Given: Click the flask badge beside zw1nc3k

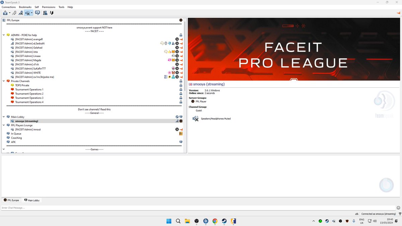Looking at the screenshot, I should [174, 77].
